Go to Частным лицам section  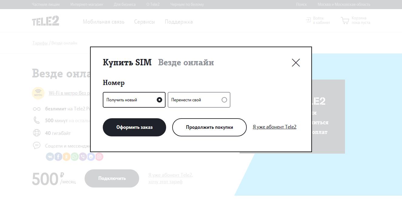click(x=46, y=5)
